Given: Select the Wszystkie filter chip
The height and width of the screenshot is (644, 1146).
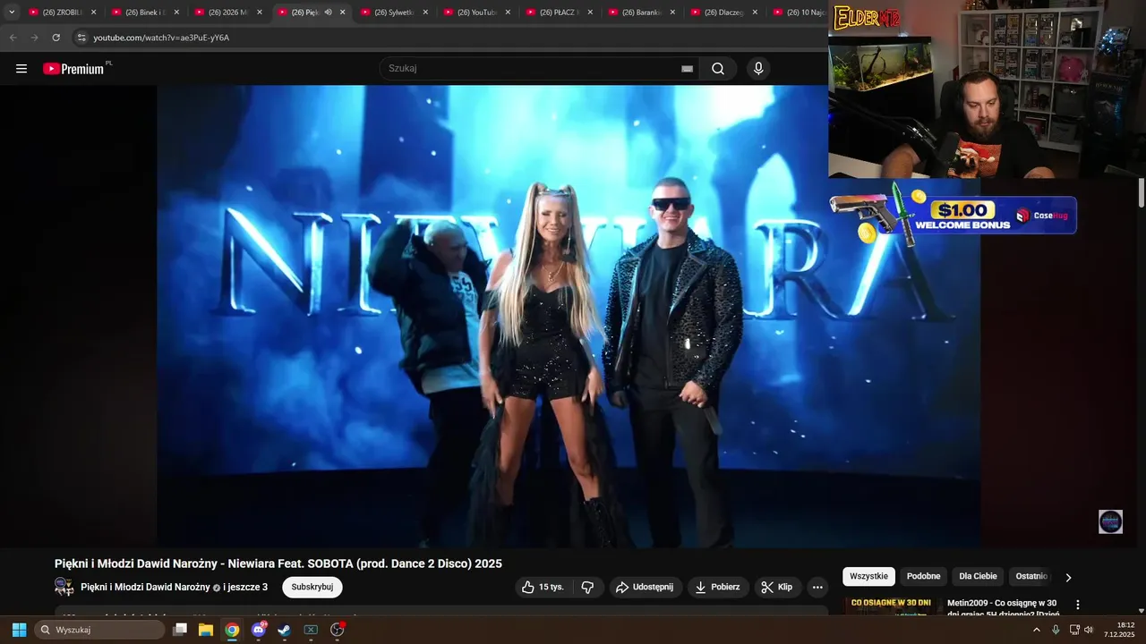Looking at the screenshot, I should tap(868, 576).
